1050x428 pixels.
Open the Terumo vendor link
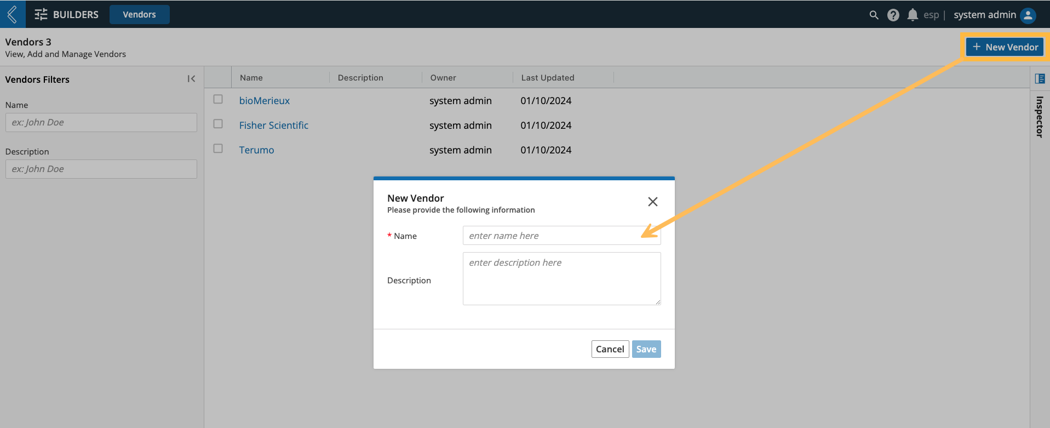[x=256, y=150]
